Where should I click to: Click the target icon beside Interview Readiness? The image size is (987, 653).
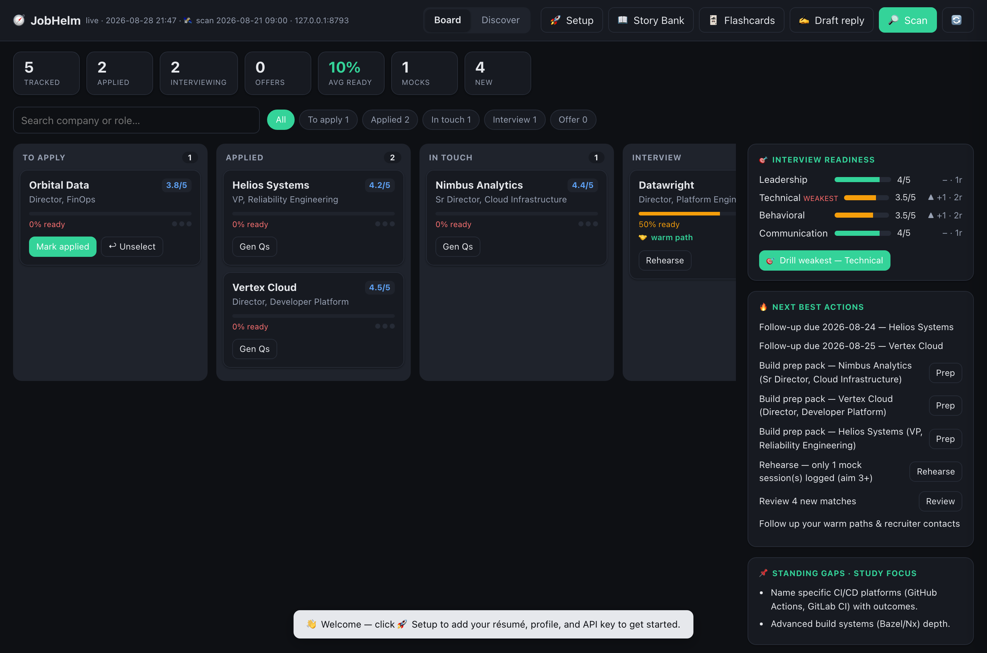[763, 160]
